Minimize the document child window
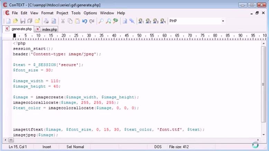269x151 pixels. tap(251, 13)
